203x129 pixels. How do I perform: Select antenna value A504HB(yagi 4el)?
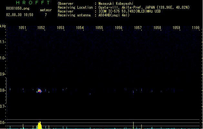[114, 15]
